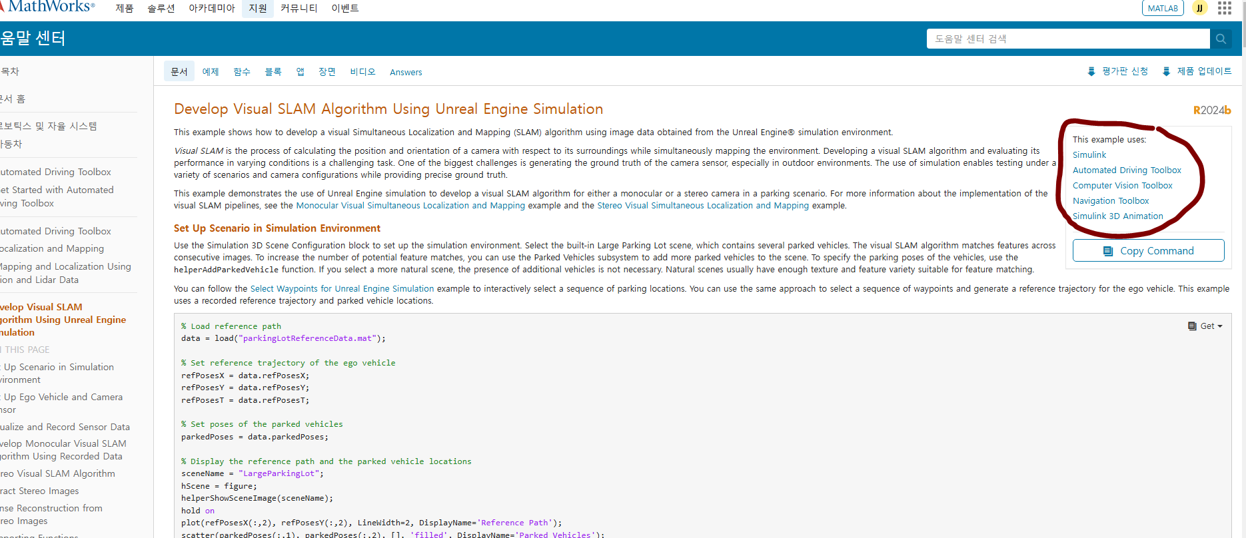Switch to the 앱 tab

pos(301,71)
